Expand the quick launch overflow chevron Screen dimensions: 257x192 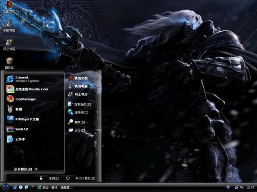coord(33,186)
